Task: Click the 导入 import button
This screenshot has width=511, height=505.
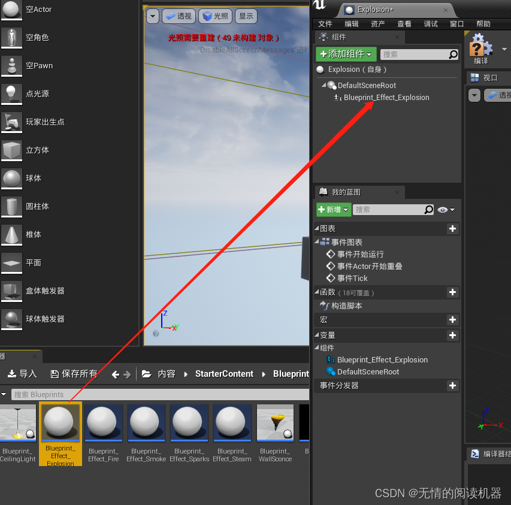Action: pos(23,374)
